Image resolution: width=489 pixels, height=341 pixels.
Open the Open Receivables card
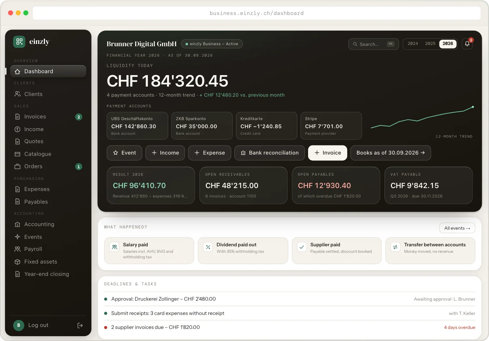point(244,185)
